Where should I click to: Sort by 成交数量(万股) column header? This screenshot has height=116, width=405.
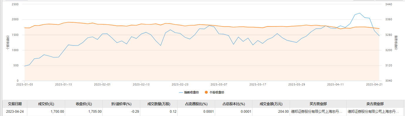coord(159,104)
